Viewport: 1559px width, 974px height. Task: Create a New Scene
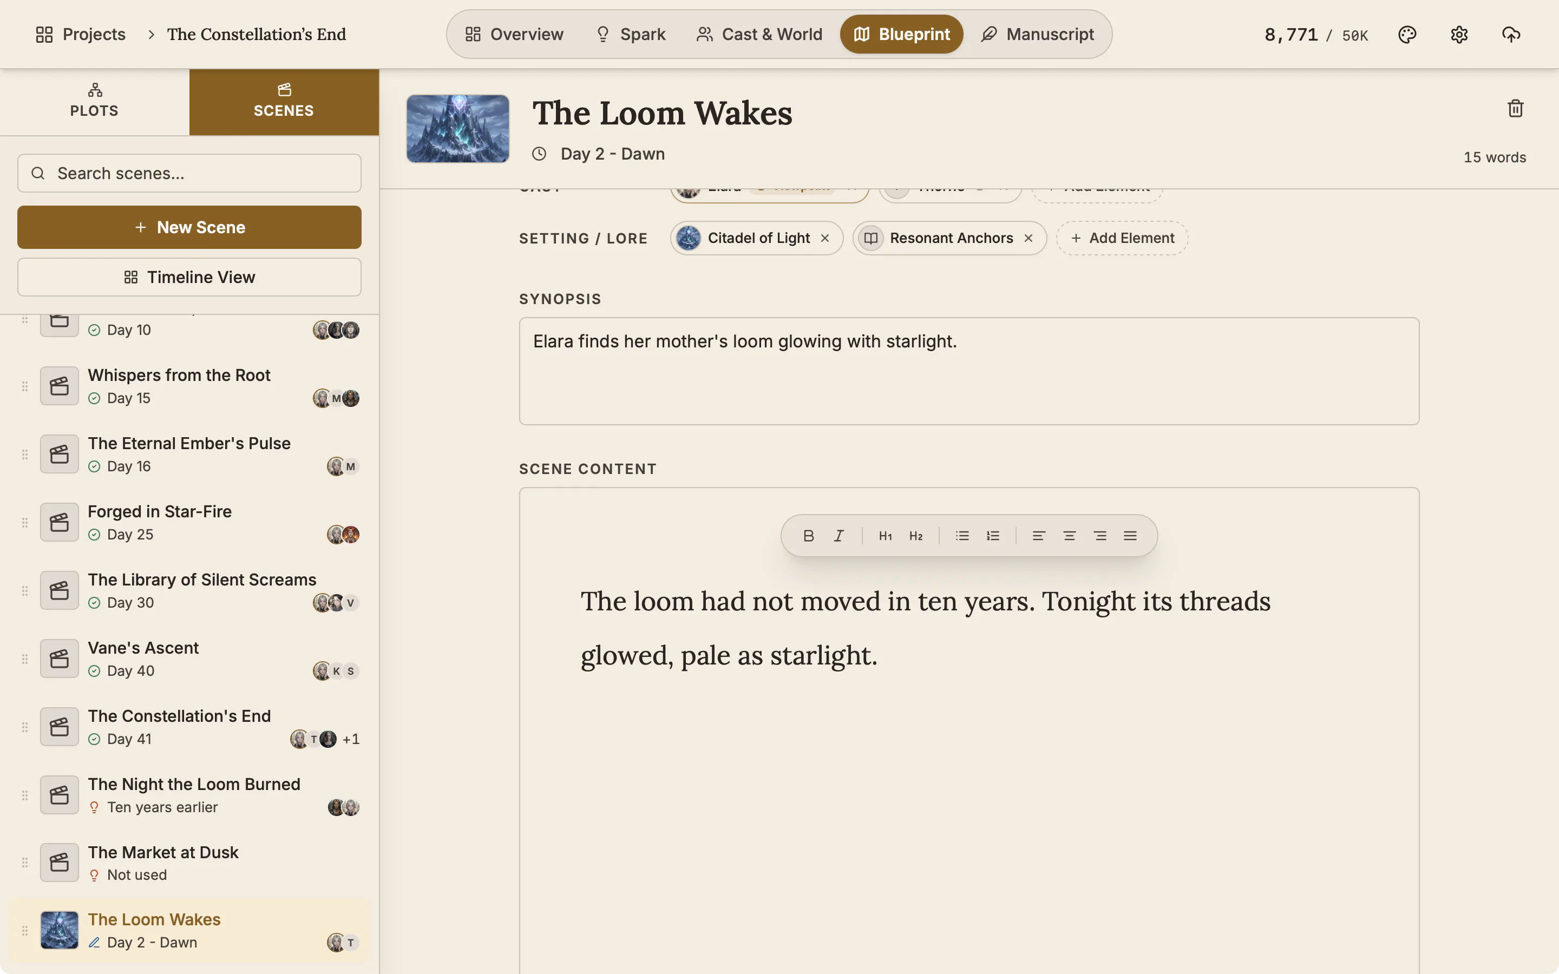point(189,227)
